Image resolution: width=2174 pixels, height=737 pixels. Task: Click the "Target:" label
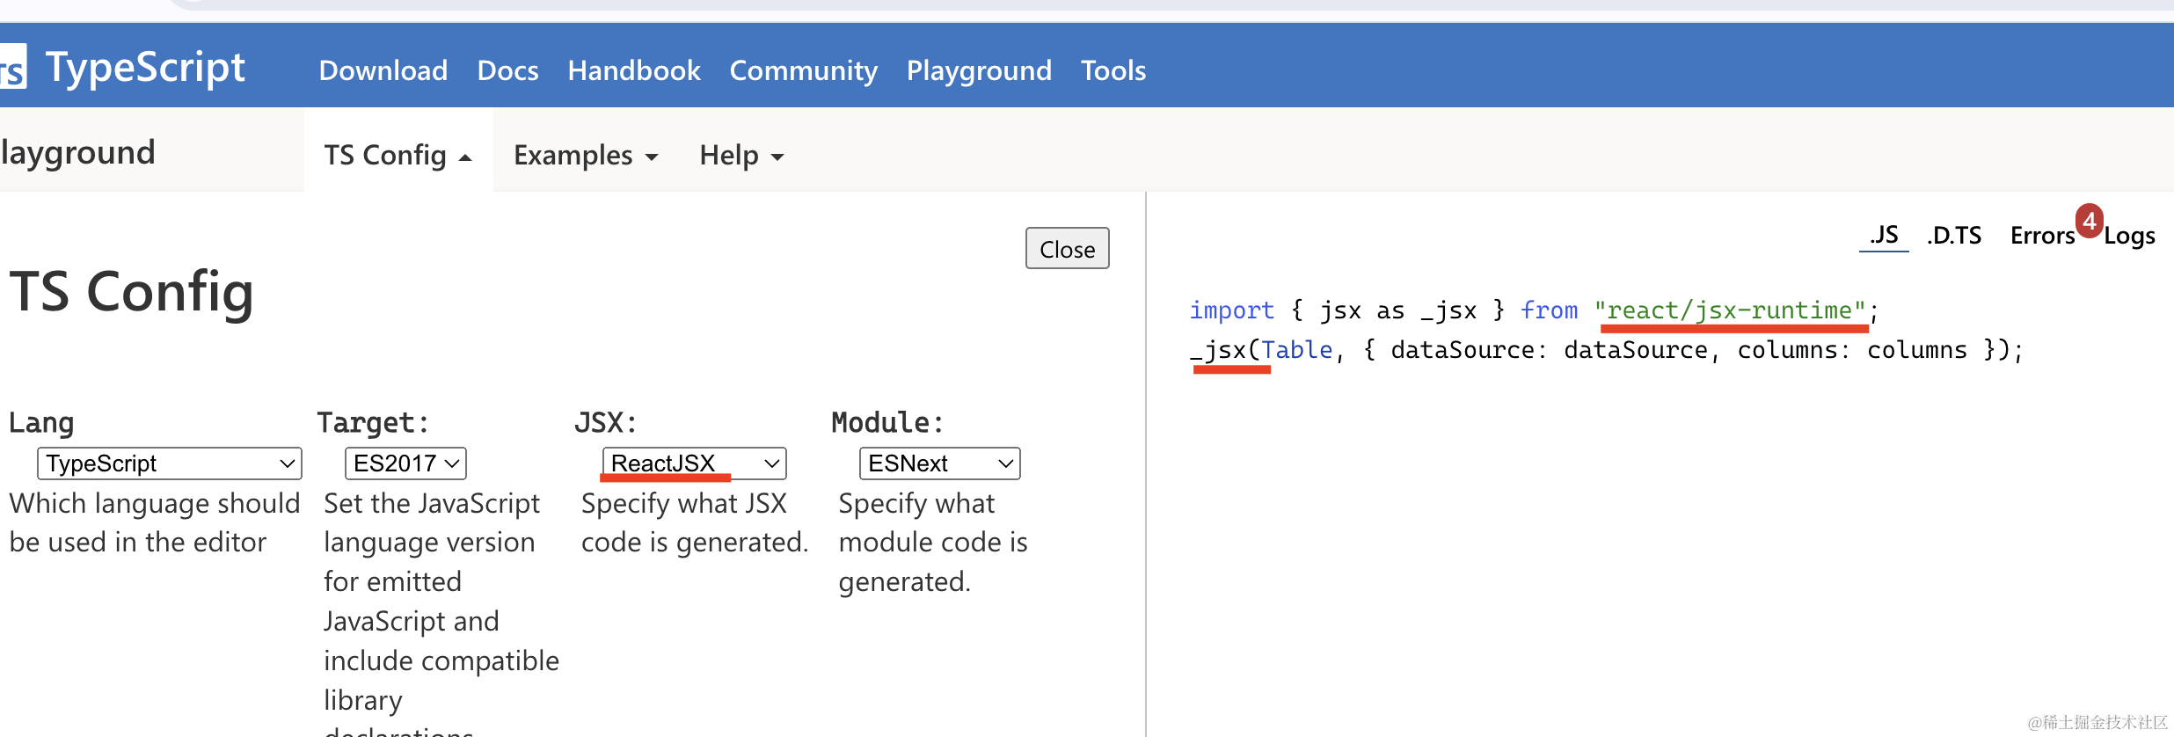373,423
